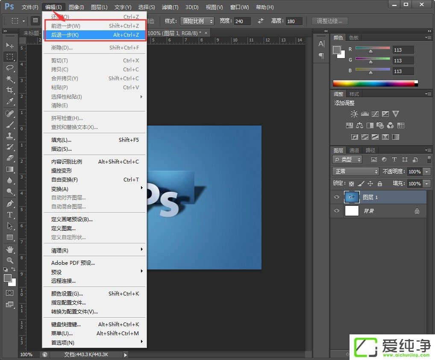This screenshot has width=435, height=360.
Task: Select the Hand tool
Action: coord(10,249)
